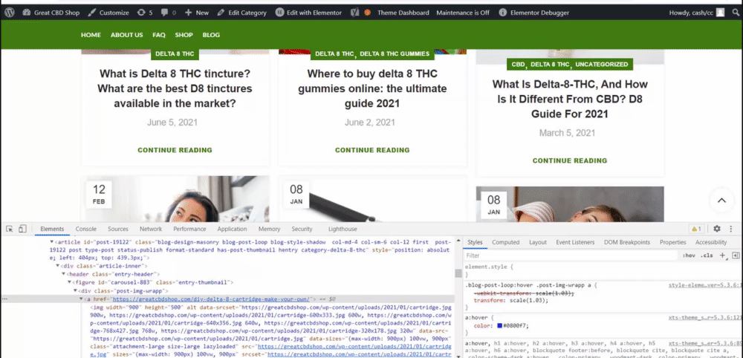
Task: Open the comments bubble showing 0
Action: point(168,13)
